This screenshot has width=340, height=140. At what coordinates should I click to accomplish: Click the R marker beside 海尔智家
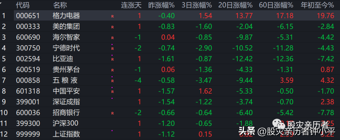[112, 38]
